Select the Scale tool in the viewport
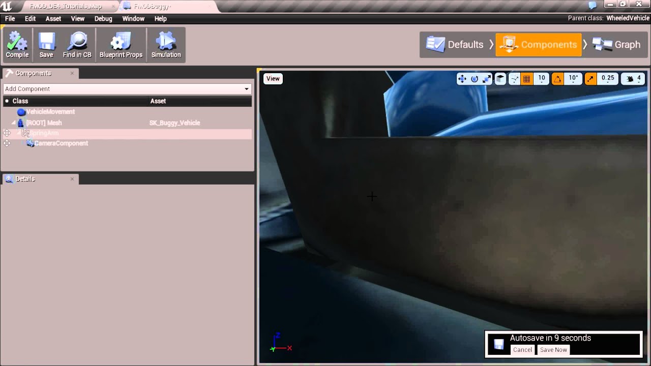 point(486,79)
